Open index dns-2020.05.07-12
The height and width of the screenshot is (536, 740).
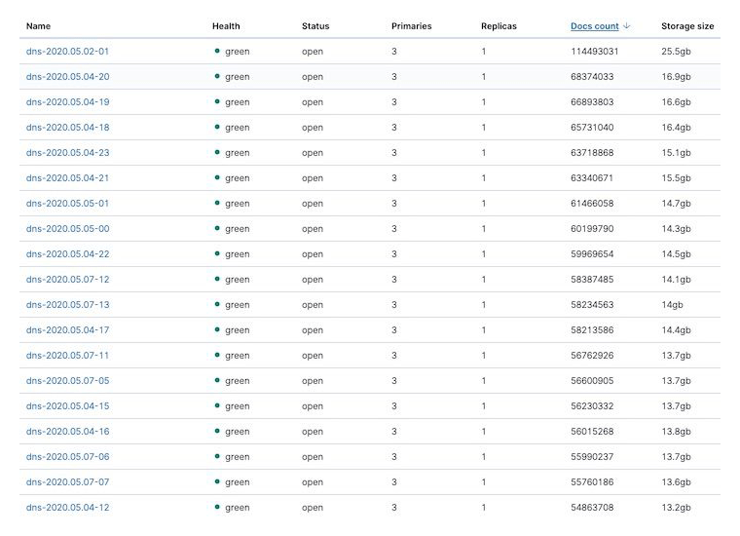click(x=67, y=279)
